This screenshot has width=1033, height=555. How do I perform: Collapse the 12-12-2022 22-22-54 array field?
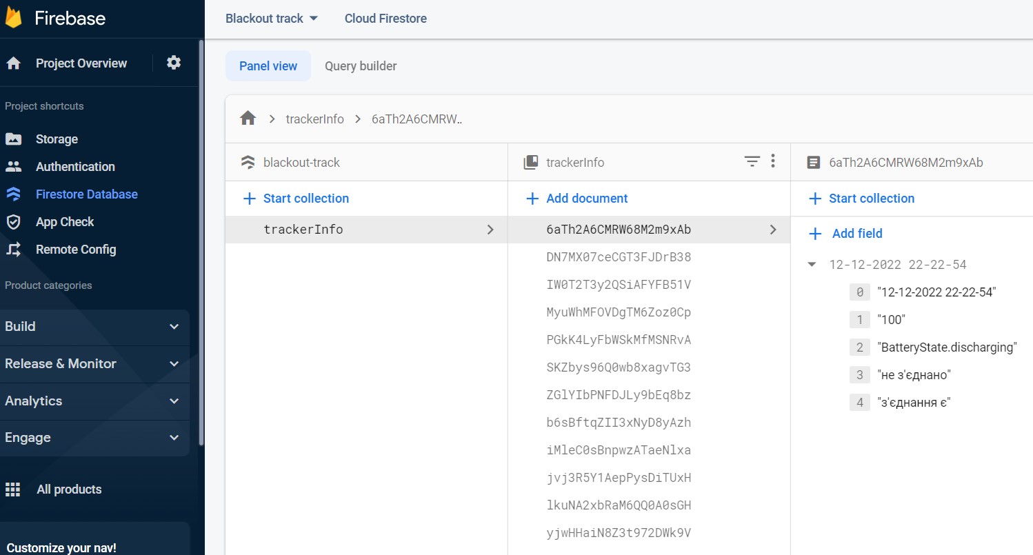pos(812,265)
